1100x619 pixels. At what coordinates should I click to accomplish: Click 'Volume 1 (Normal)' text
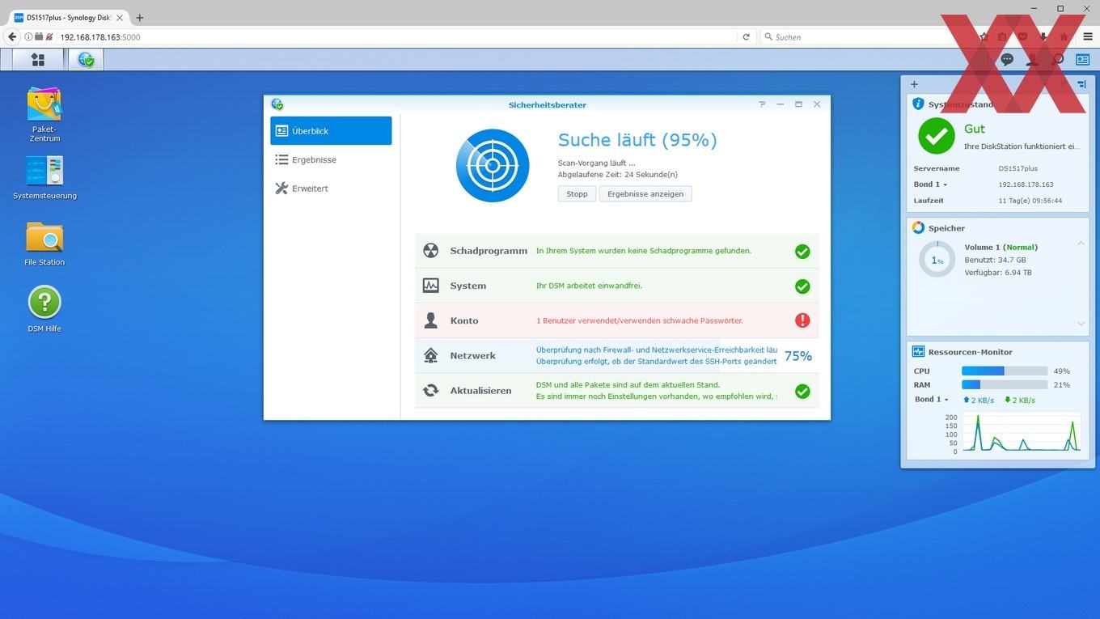(1001, 247)
